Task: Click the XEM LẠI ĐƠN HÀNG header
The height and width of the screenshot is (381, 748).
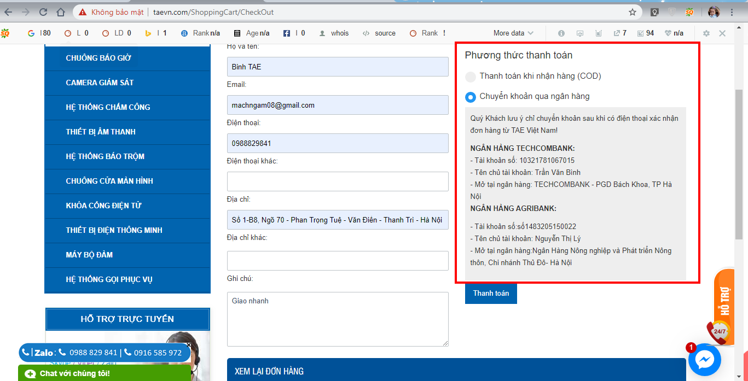Action: pos(456,370)
